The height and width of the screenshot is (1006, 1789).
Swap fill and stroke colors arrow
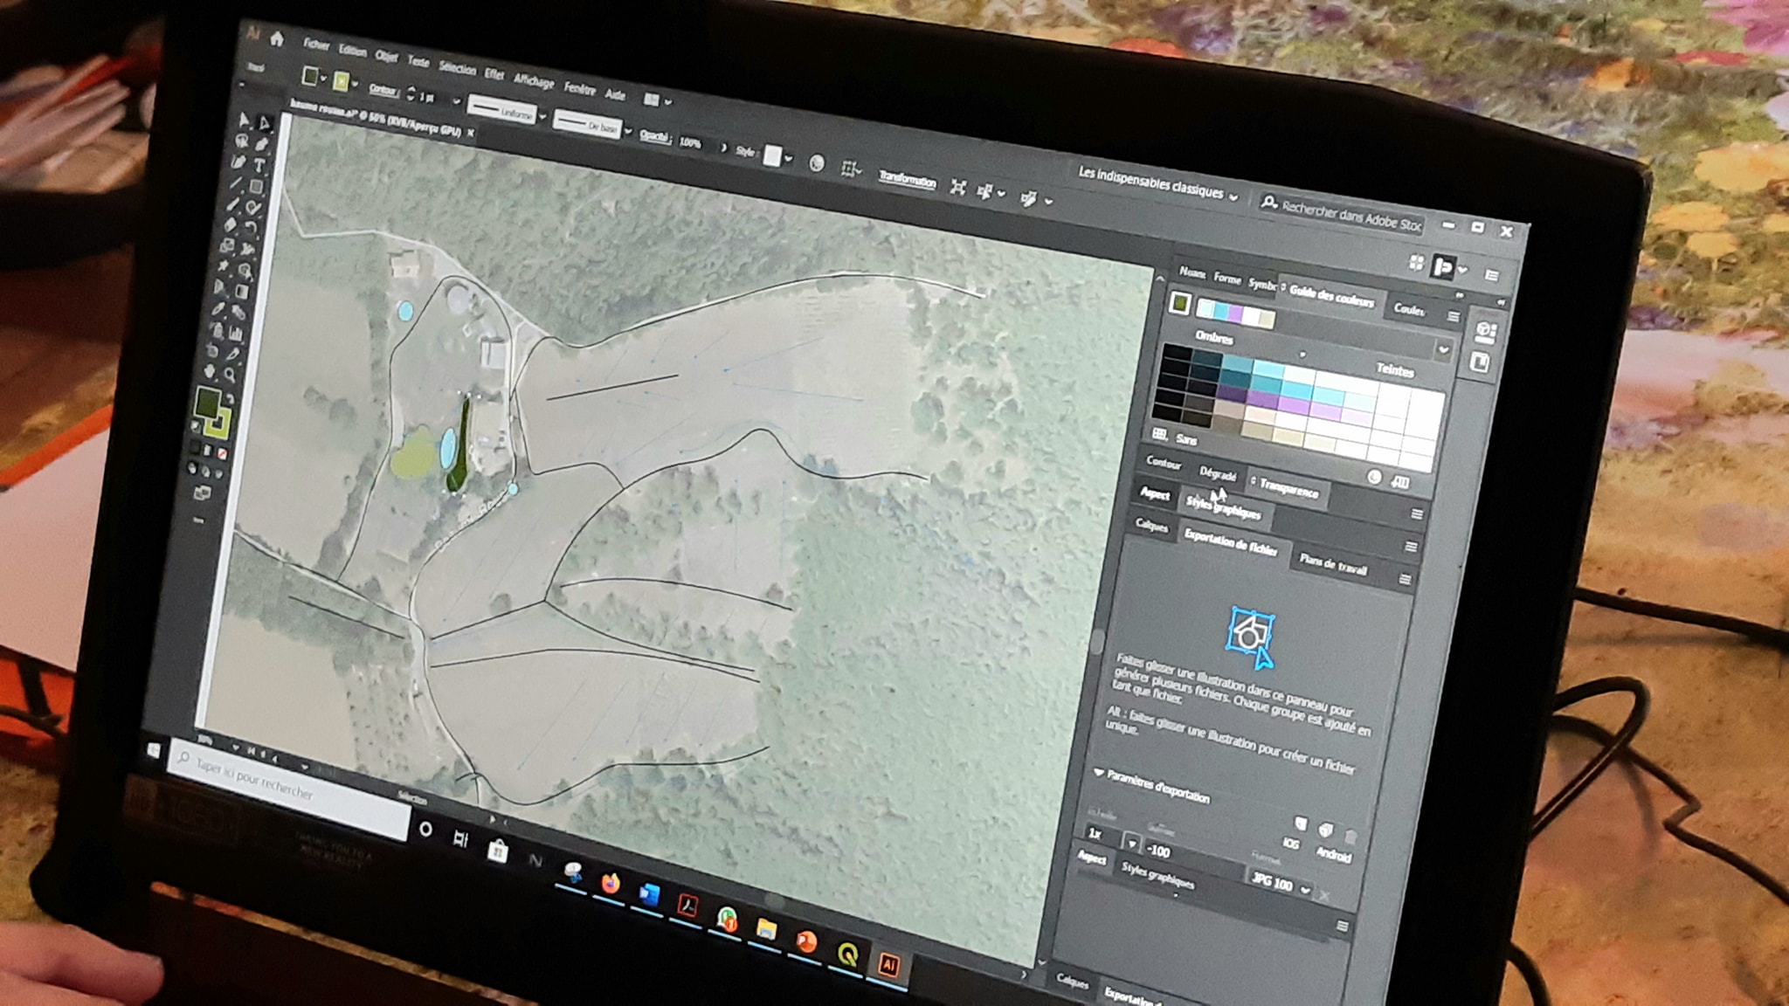(231, 397)
